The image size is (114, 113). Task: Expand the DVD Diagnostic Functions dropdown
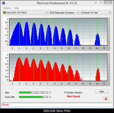click(64, 13)
